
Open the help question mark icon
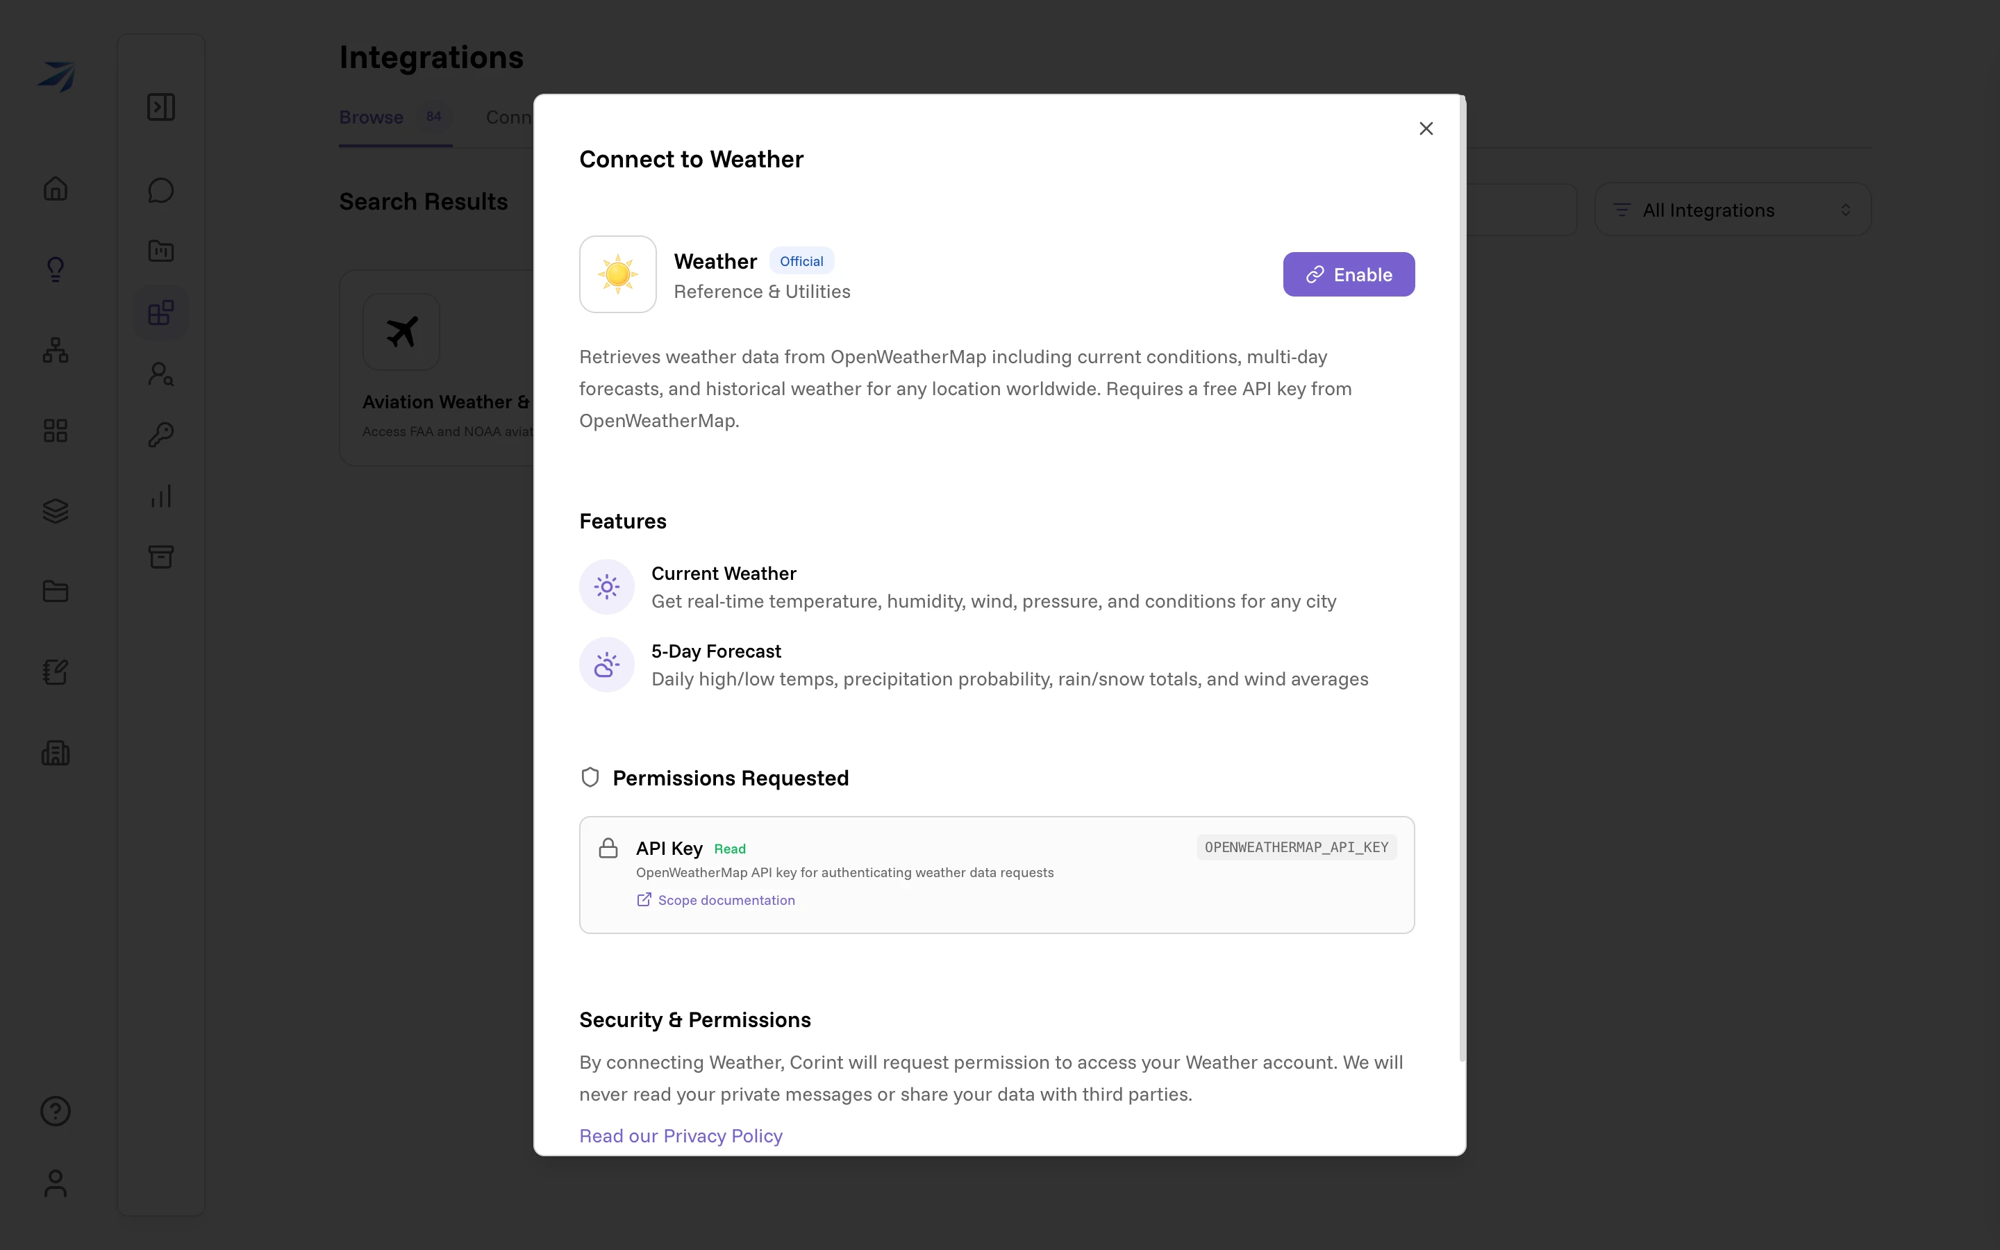(x=56, y=1111)
